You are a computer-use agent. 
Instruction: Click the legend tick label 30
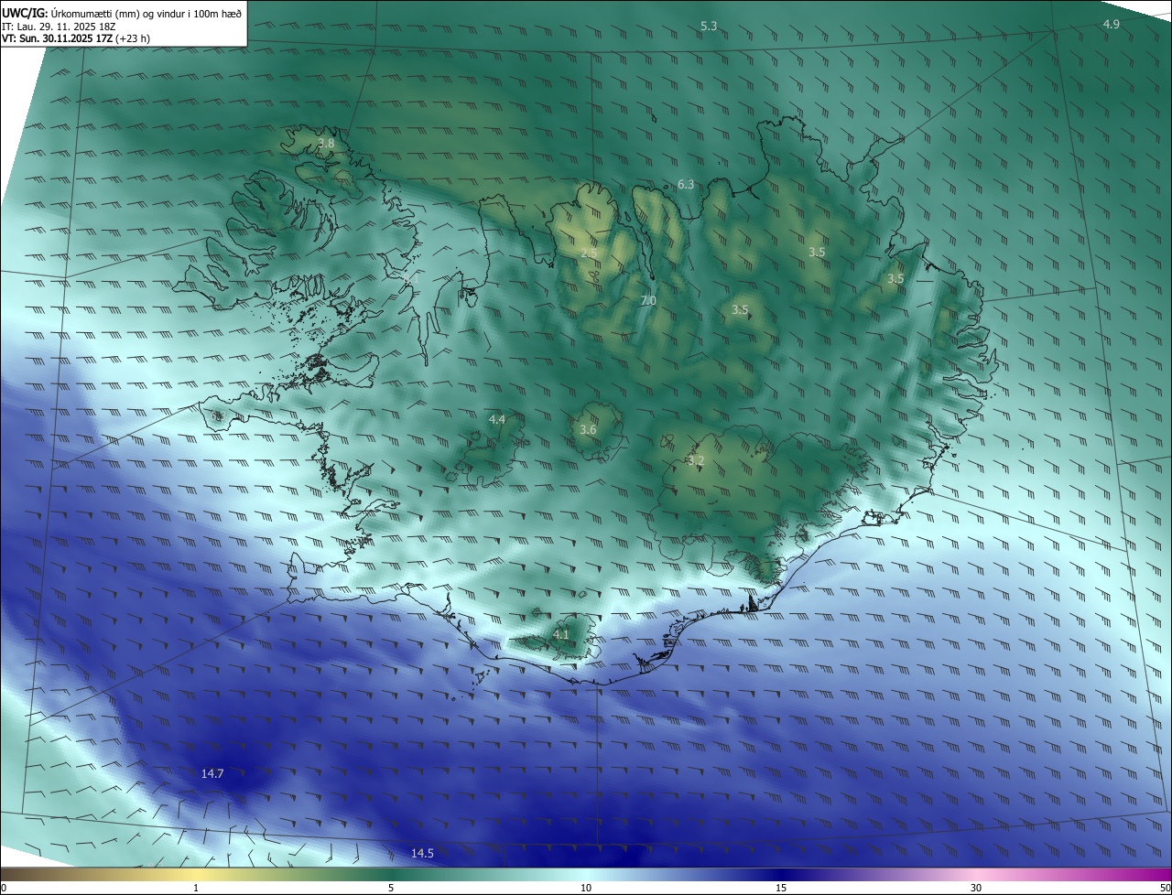(976, 889)
